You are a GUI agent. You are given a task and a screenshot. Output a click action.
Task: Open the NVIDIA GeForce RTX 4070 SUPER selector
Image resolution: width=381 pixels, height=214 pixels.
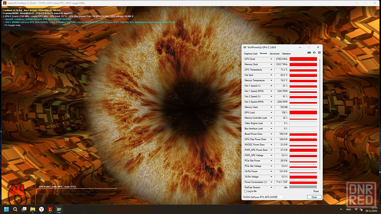pos(264,197)
